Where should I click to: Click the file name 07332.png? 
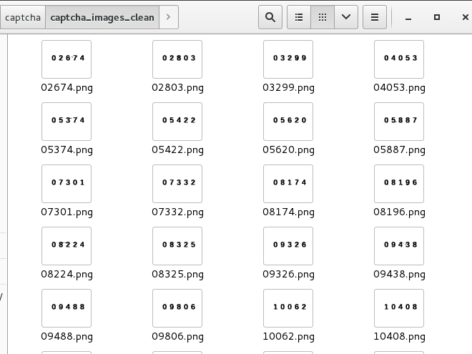tap(177, 212)
